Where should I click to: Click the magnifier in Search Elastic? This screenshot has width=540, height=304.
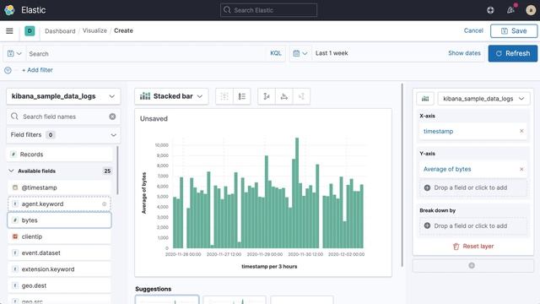point(227,10)
